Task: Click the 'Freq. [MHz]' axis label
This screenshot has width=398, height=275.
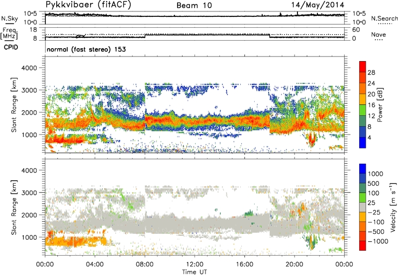Action: coord(9,33)
